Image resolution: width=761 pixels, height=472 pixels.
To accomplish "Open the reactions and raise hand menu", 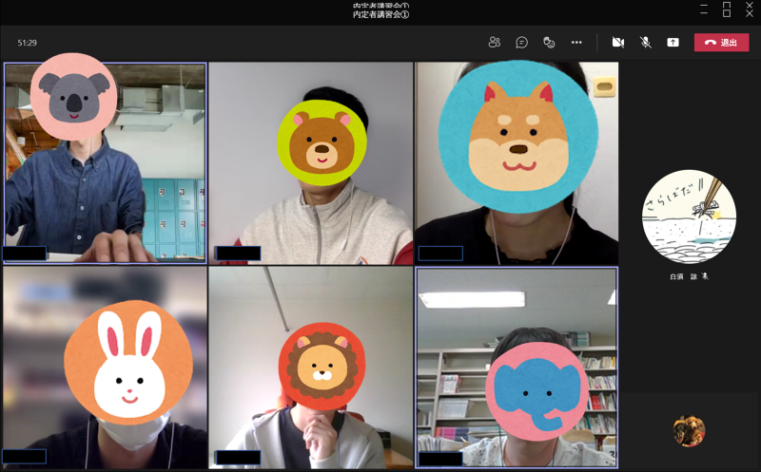I will coord(549,43).
